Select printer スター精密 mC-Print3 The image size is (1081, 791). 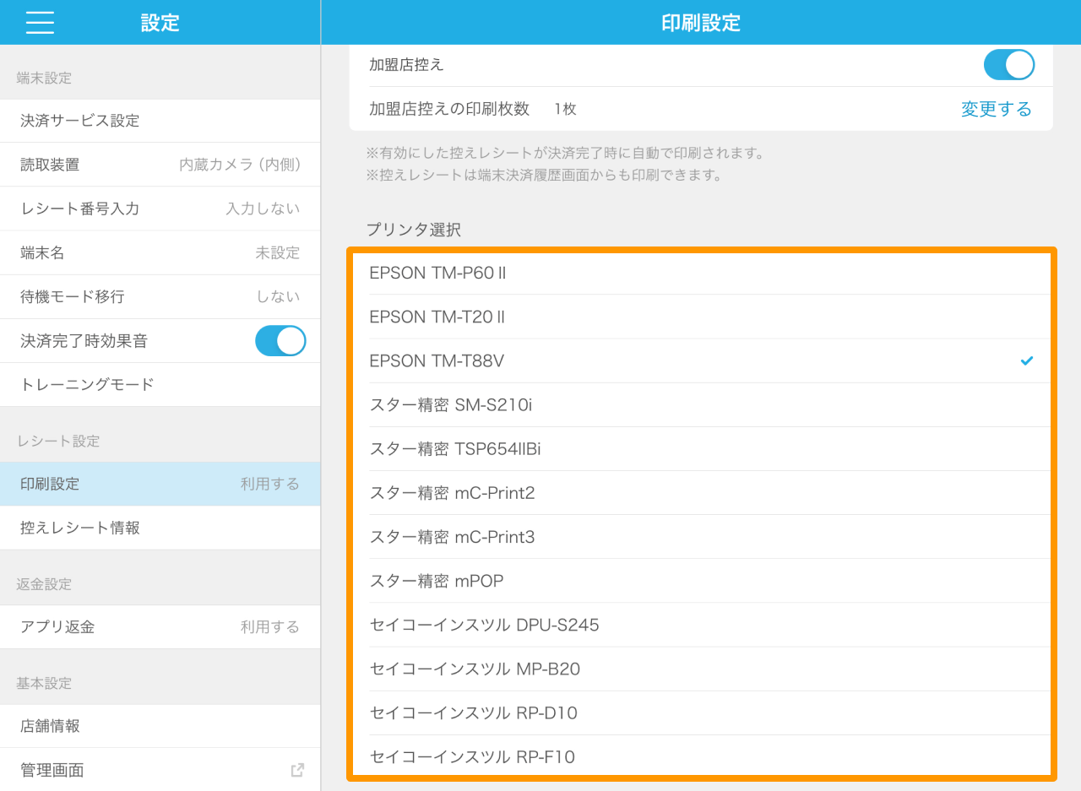point(701,536)
